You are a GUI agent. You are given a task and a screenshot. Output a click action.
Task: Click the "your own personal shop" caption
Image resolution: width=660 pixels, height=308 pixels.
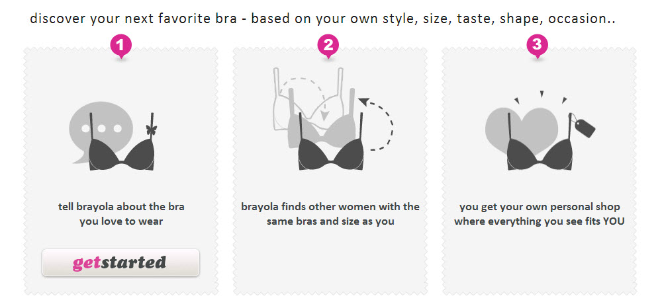[x=539, y=214]
